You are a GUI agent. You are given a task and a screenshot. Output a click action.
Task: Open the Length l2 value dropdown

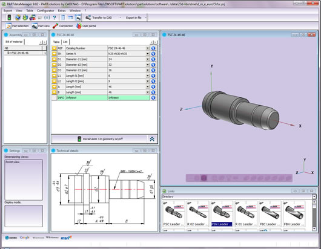point(148,82)
